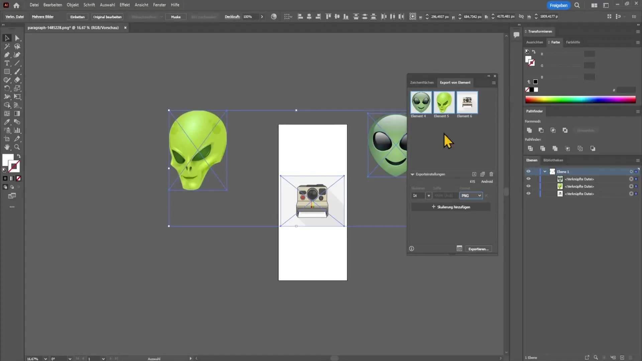
Task: Click Skalierung hinzufügen button
Action: (x=451, y=207)
